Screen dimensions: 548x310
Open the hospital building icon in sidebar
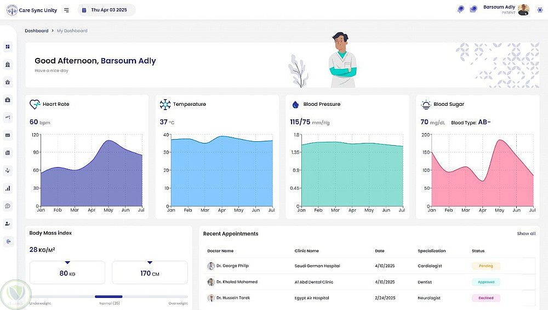click(8, 64)
